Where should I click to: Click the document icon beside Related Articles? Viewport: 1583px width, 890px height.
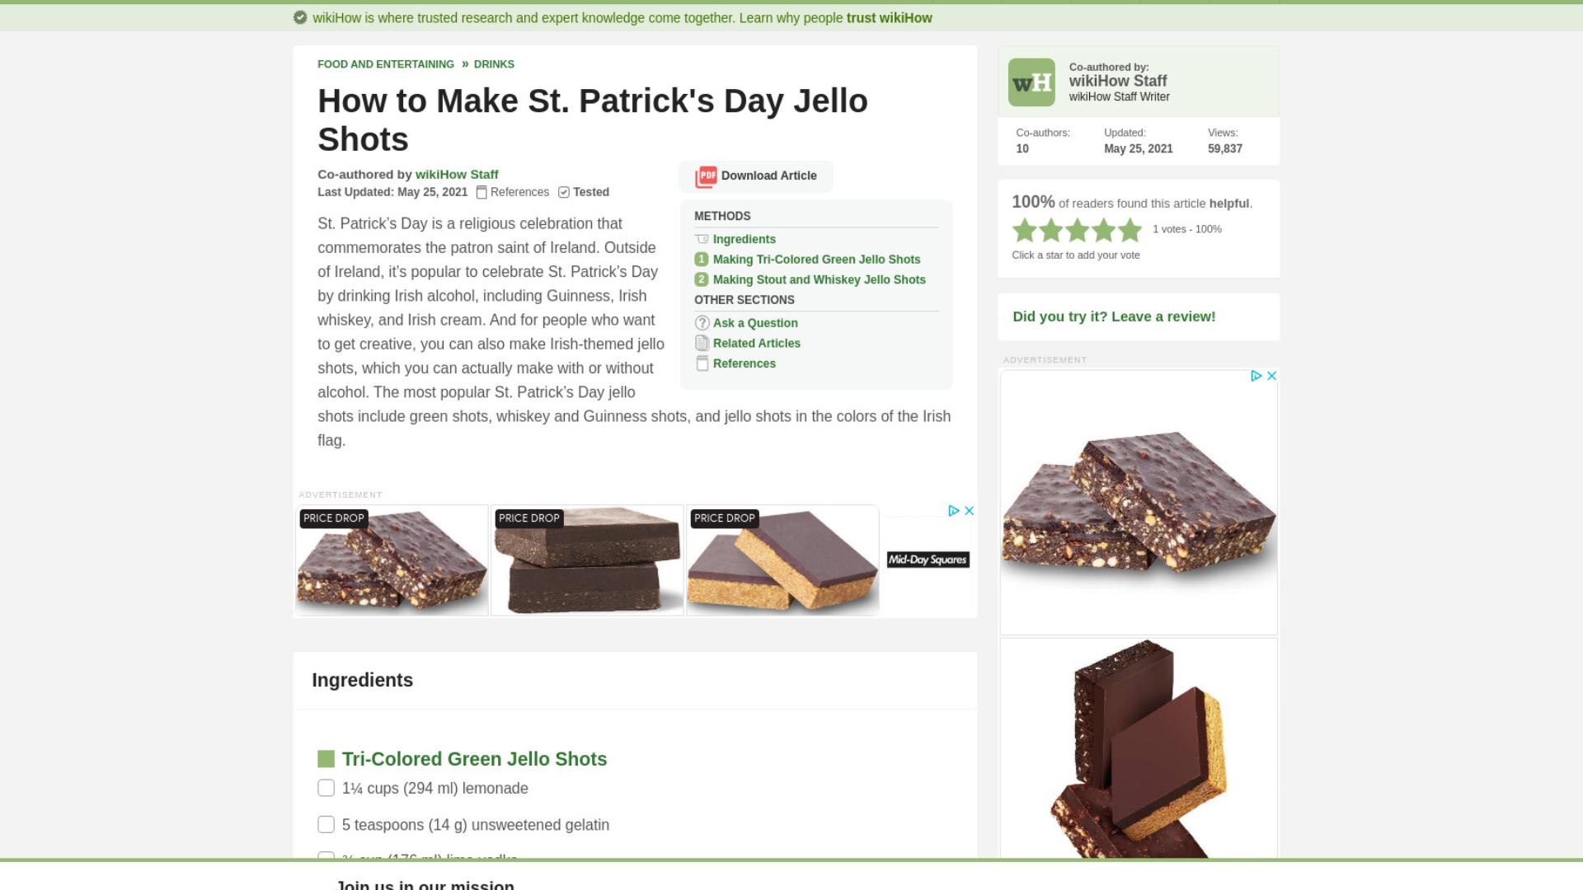(702, 343)
